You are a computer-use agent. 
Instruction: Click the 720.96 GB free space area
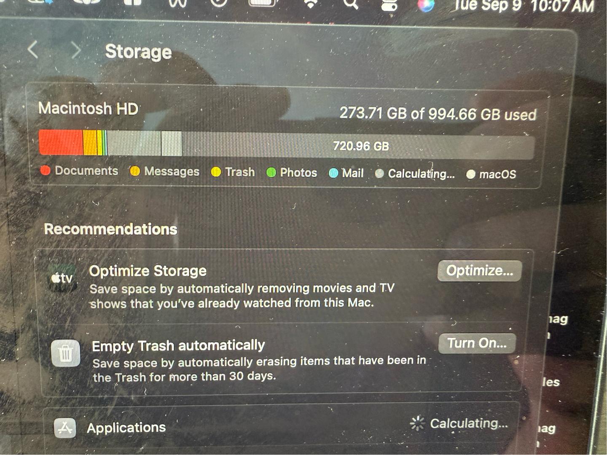(361, 146)
